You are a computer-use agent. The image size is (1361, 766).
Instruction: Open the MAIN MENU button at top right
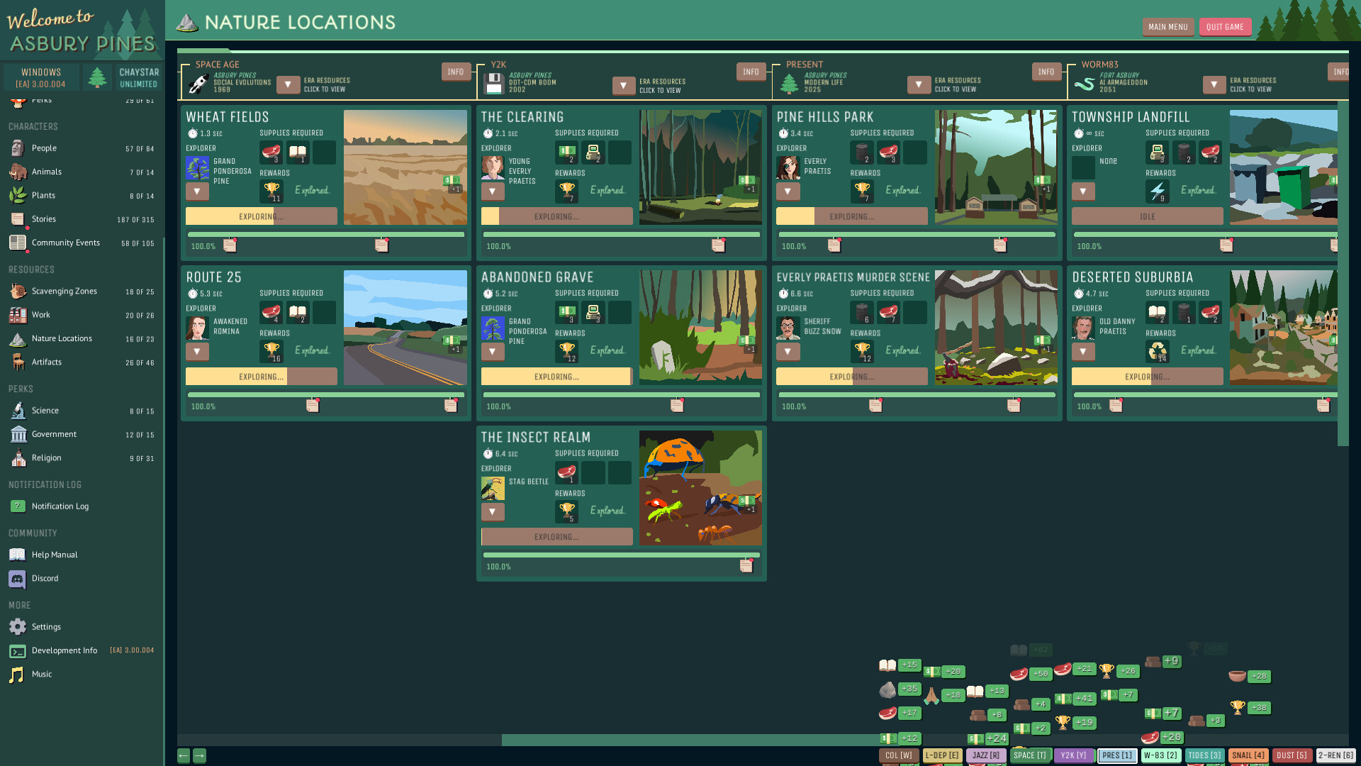point(1168,26)
